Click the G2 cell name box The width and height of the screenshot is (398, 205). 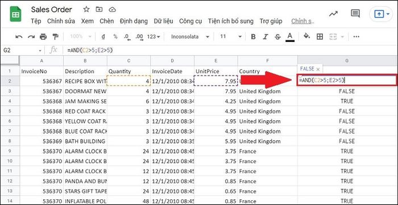22,51
